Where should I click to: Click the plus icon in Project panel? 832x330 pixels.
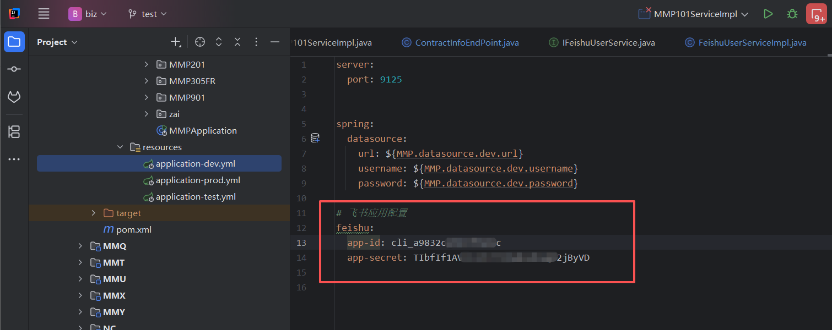(175, 42)
